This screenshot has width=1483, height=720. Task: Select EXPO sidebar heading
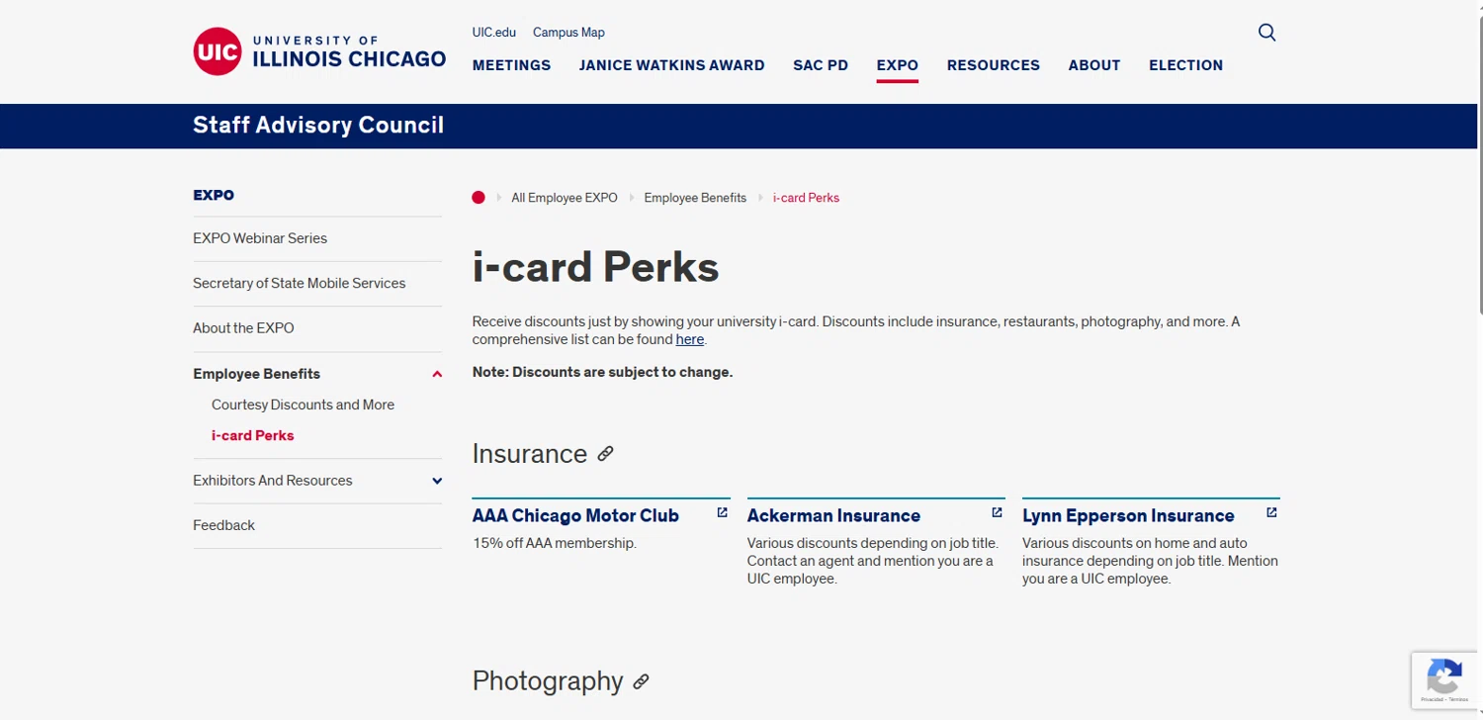(214, 195)
